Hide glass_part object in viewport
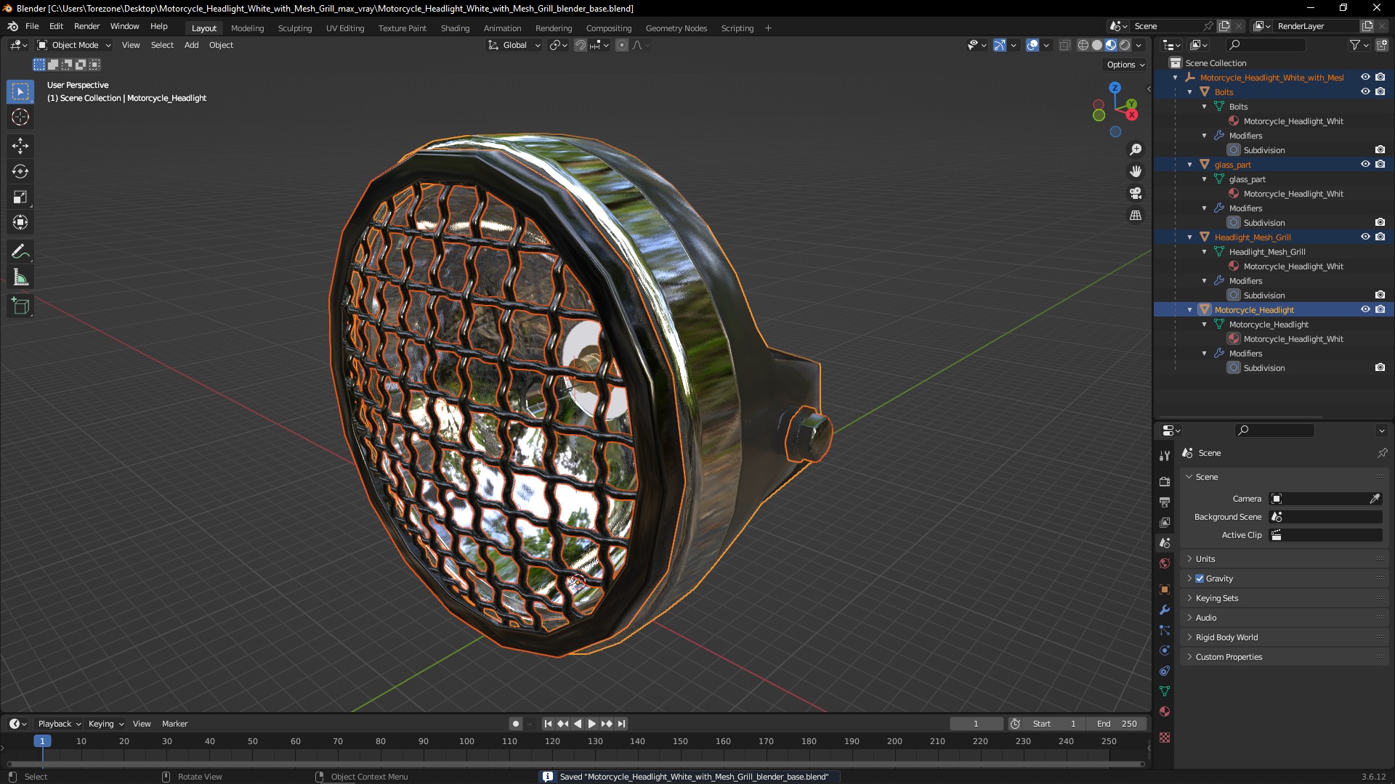The image size is (1395, 784). (1365, 164)
